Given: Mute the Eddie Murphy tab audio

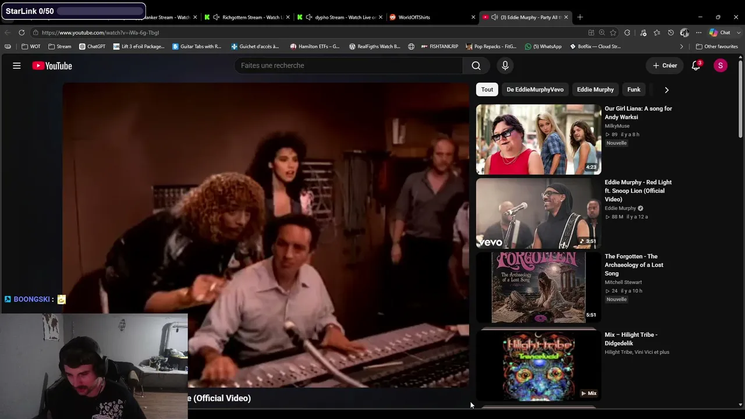Looking at the screenshot, I should coord(494,17).
